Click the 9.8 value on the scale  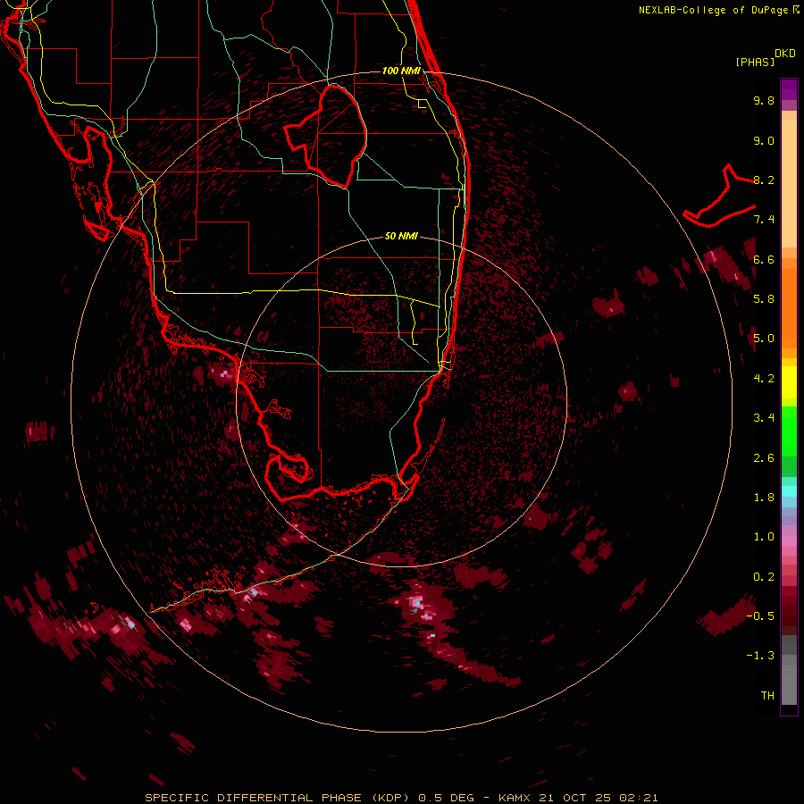[764, 100]
